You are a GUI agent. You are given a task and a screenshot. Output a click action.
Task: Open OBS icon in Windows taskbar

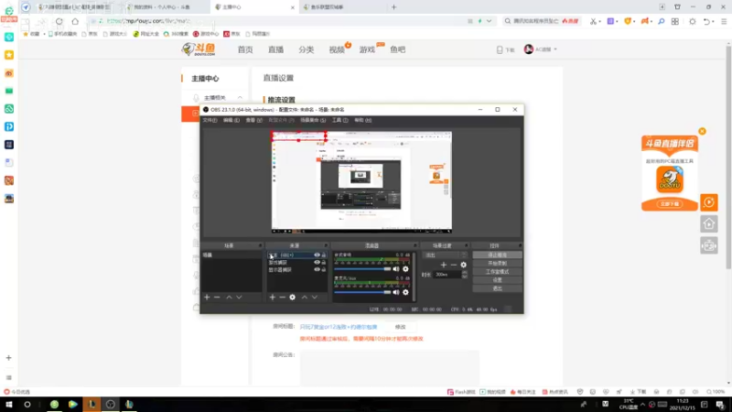coord(110,404)
